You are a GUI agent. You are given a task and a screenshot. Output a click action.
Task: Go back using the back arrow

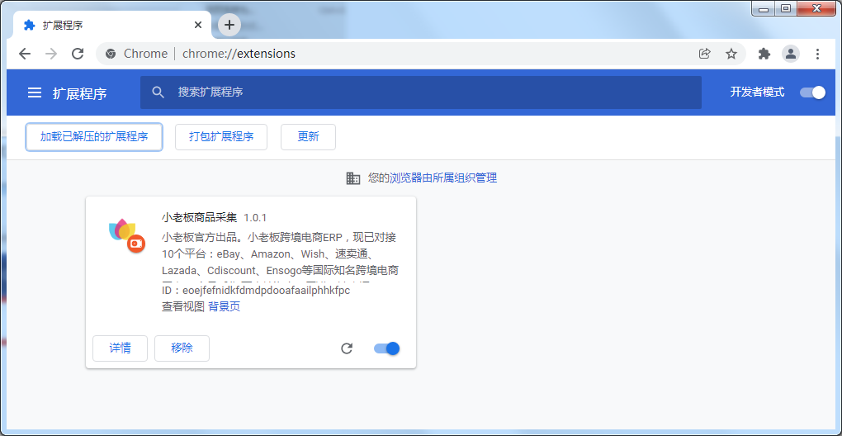point(25,54)
